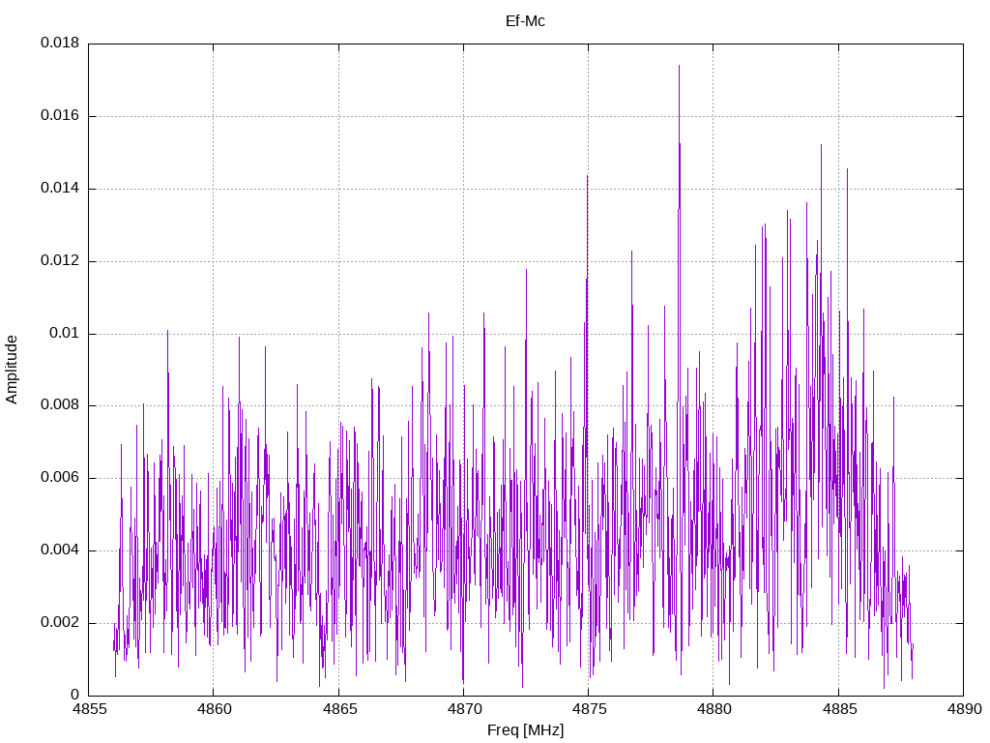Click the 4885 x-axis tick label
Screen dimensions: 990x743
(x=839, y=709)
